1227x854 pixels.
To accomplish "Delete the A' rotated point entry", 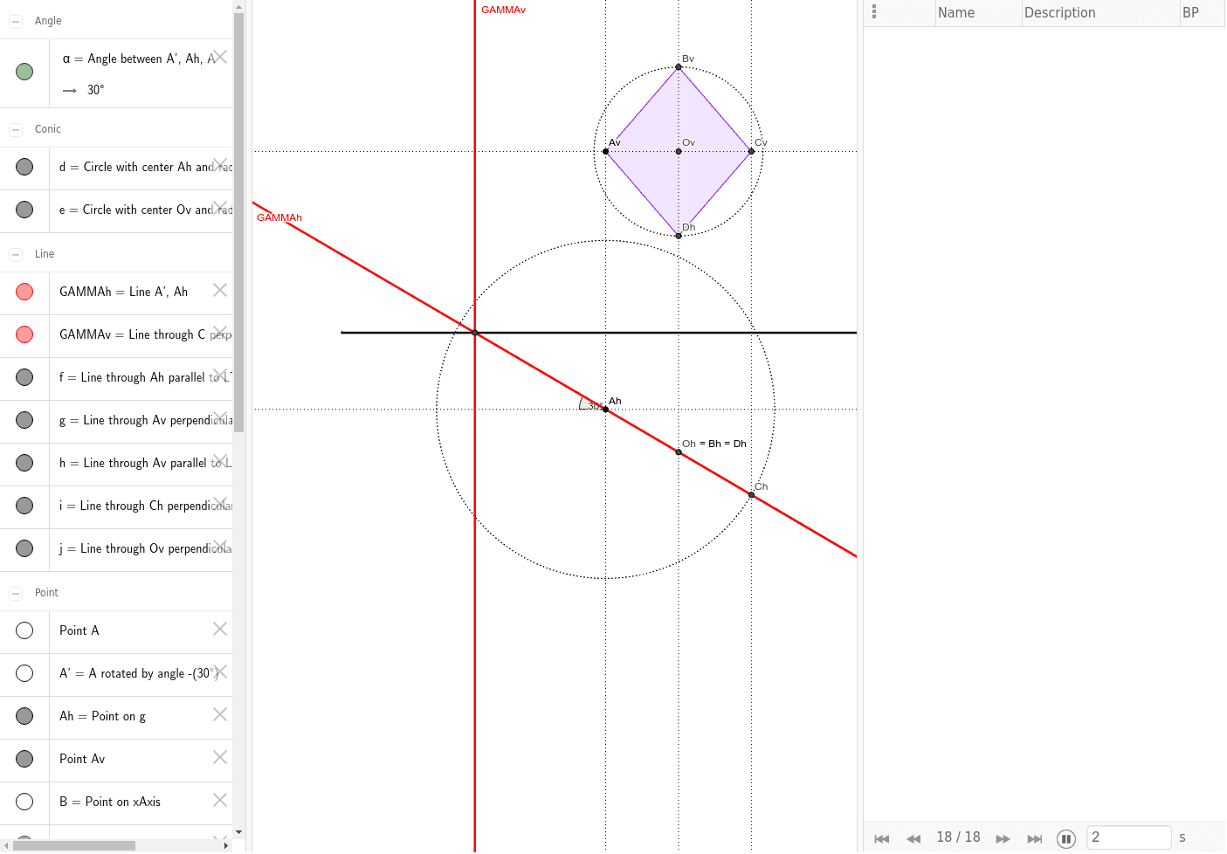I will point(220,671).
